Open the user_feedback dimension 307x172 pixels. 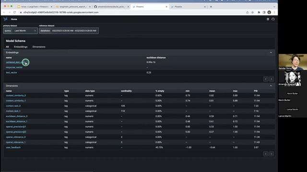13,148
